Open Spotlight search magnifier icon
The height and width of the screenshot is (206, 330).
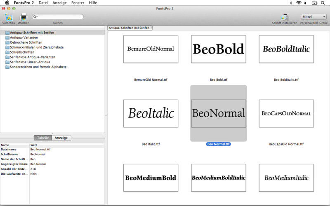323,3
